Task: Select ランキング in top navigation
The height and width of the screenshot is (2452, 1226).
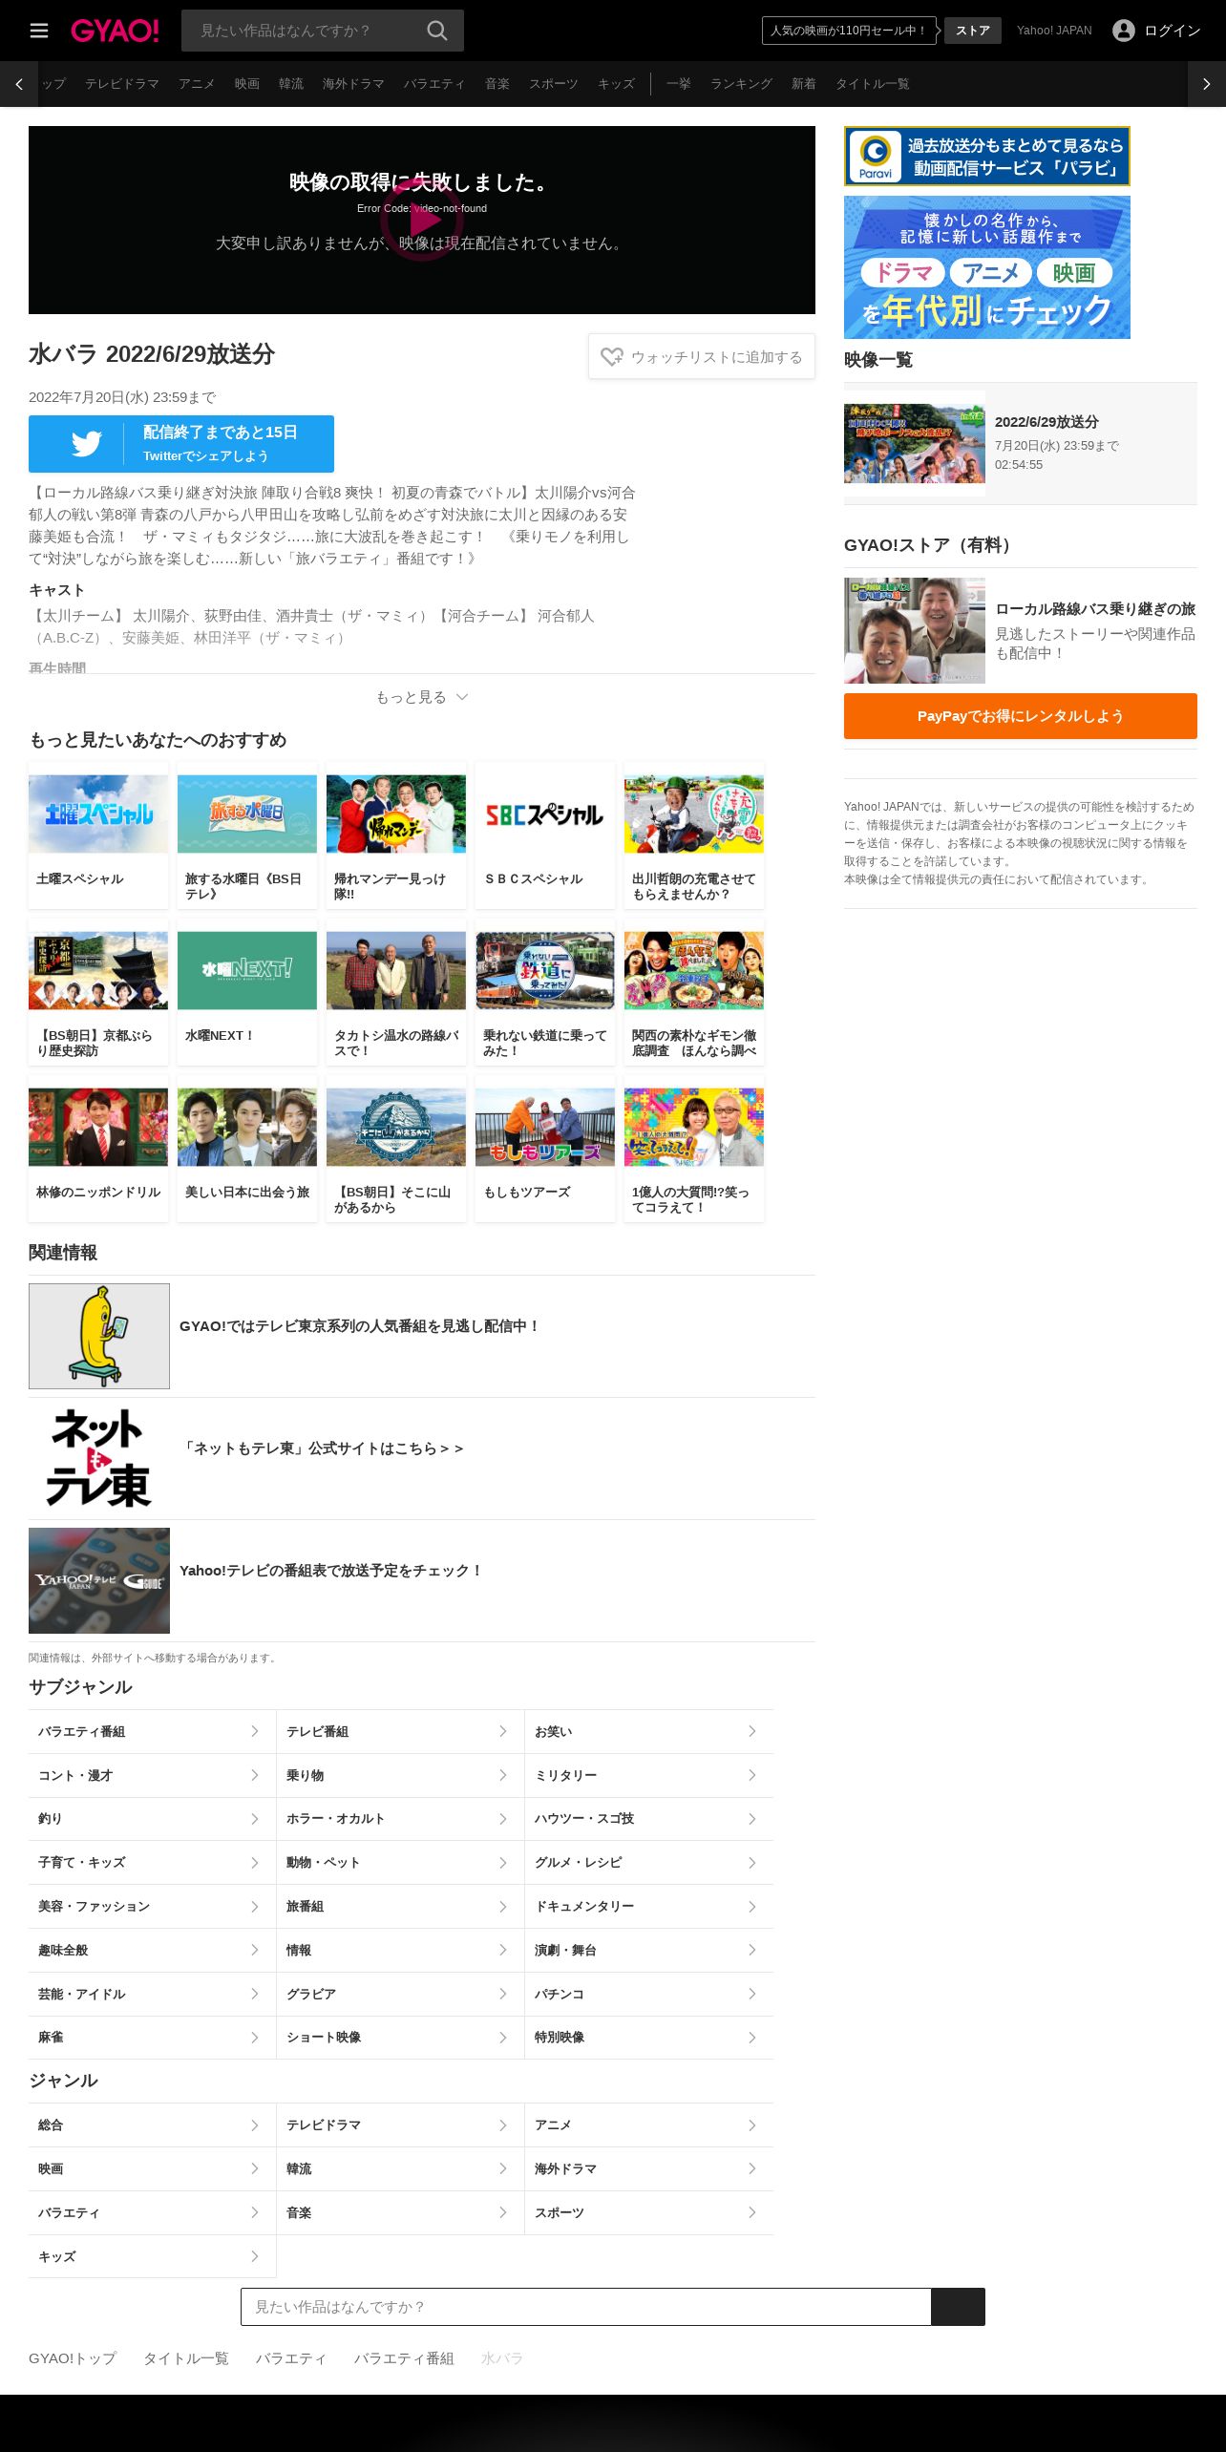Action: 741,84
